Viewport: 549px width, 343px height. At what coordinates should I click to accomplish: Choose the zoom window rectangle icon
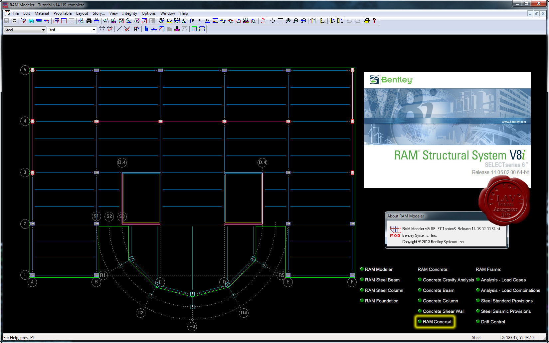[280, 21]
